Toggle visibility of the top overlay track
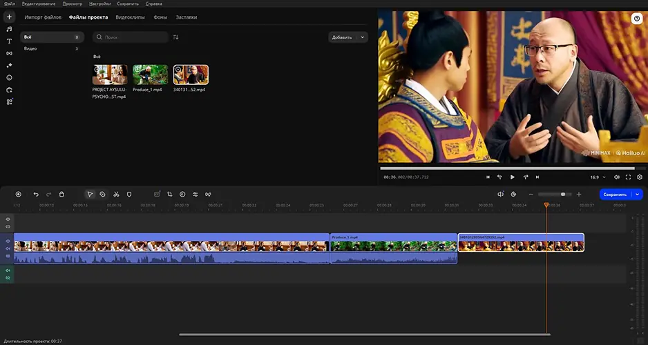Screen dimensions: 648x345 click(x=8, y=219)
